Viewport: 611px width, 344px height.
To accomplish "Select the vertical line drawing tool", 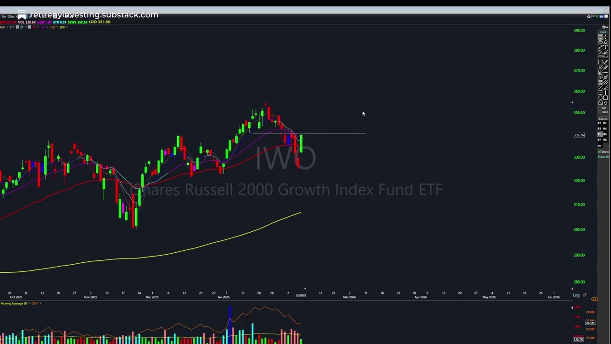I will (x=605, y=92).
